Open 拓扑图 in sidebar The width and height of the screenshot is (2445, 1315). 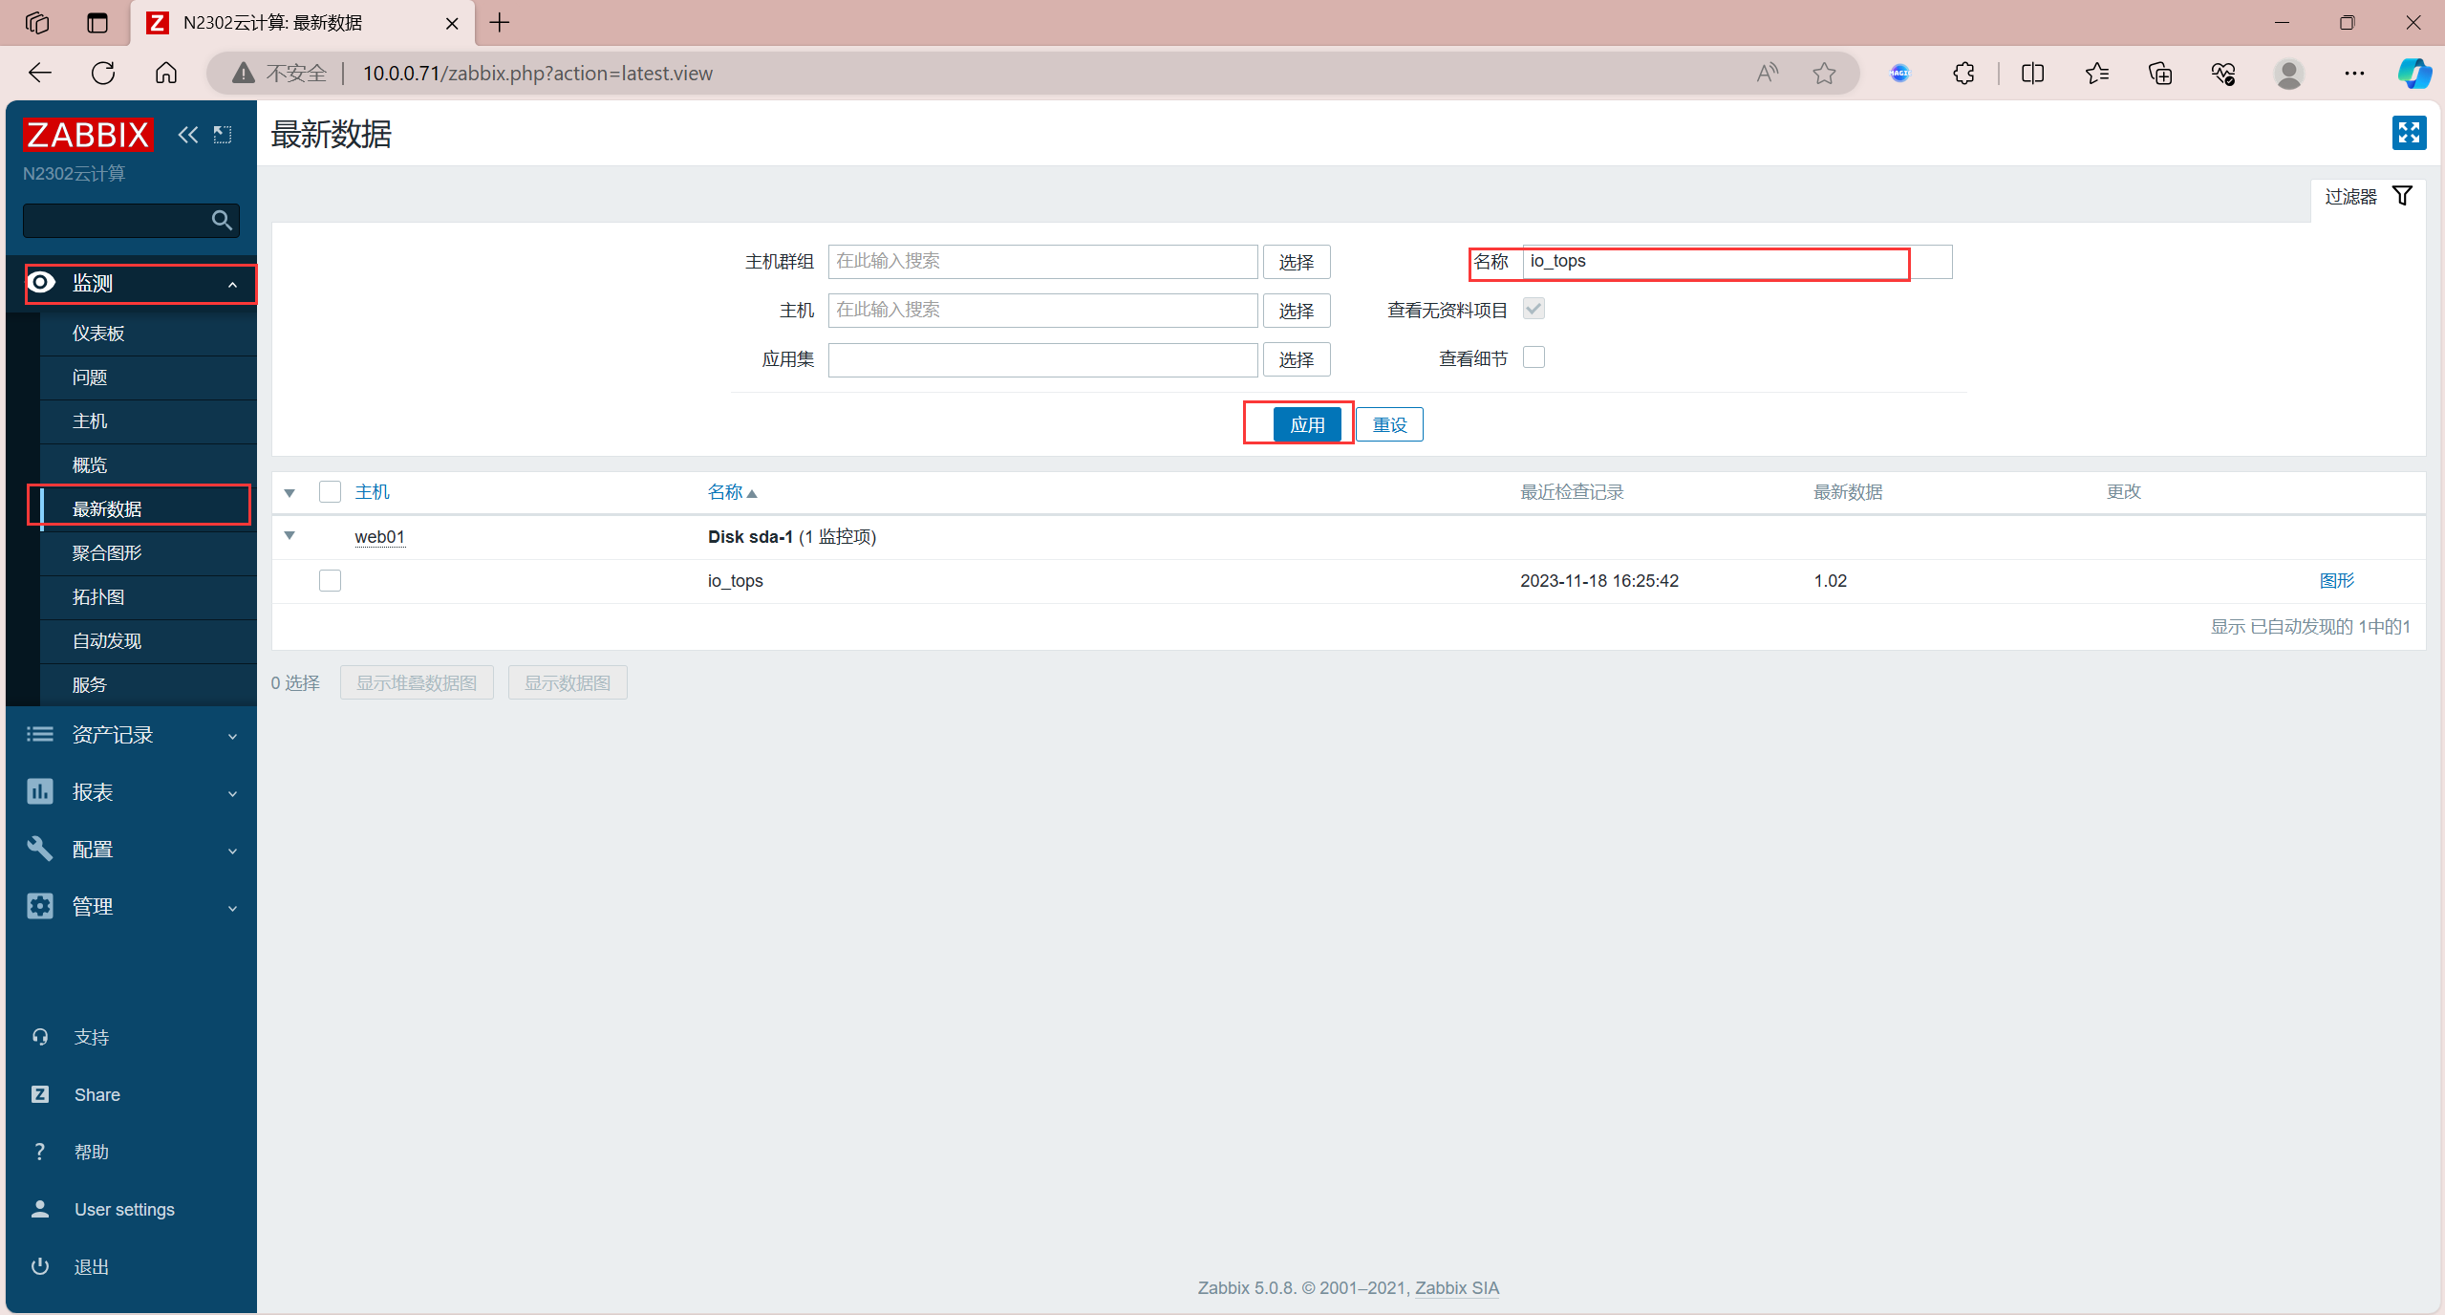coord(148,597)
